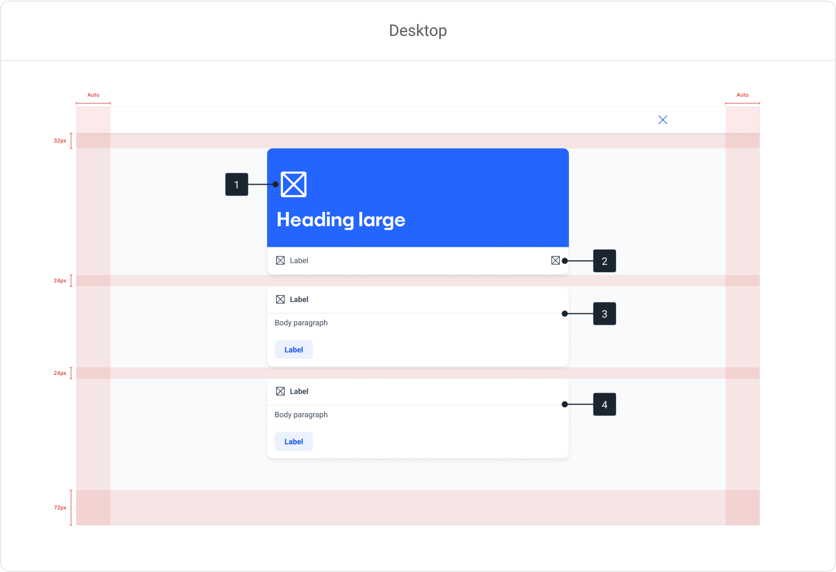Close the panel using the blue X
The height and width of the screenshot is (572, 836).
click(x=663, y=120)
